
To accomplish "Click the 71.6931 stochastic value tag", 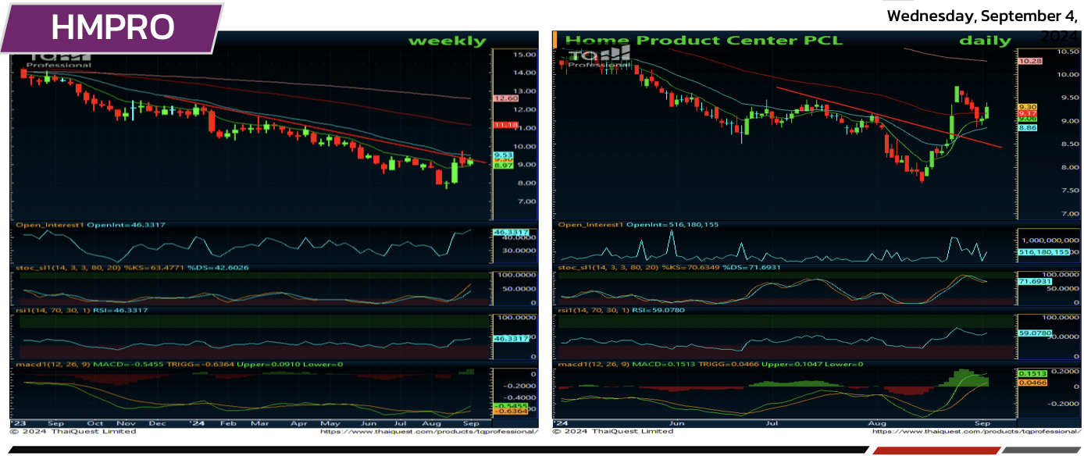I will coord(1033,280).
